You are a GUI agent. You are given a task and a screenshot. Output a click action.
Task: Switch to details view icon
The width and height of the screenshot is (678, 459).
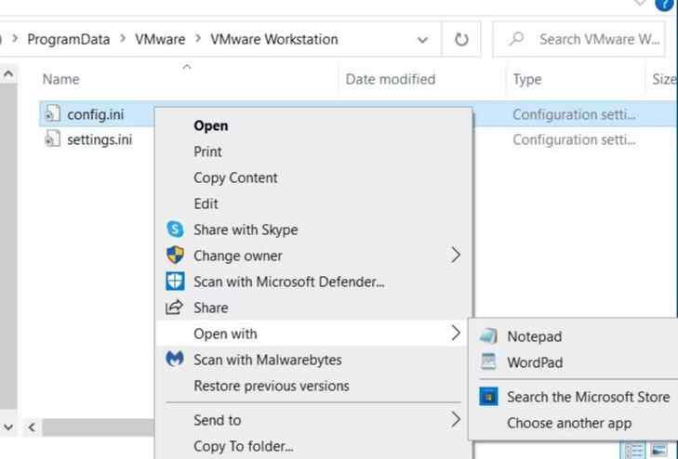tap(634, 451)
